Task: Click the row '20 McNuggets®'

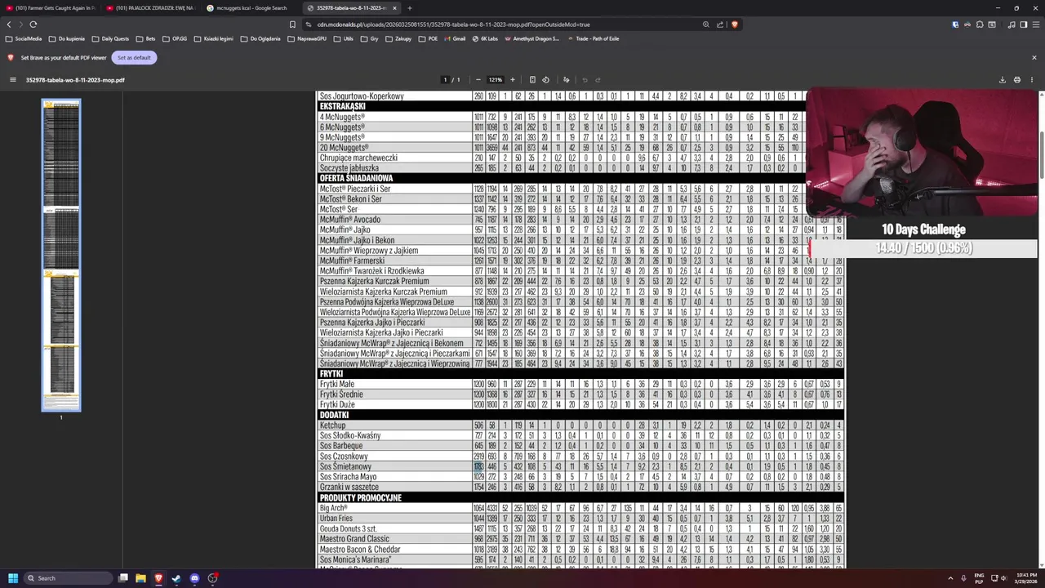Action: 581,148
